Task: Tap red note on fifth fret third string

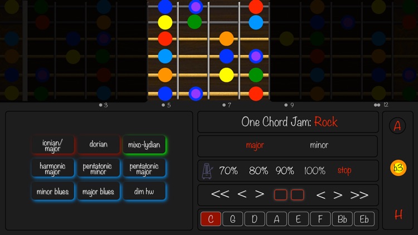Action: point(165,38)
